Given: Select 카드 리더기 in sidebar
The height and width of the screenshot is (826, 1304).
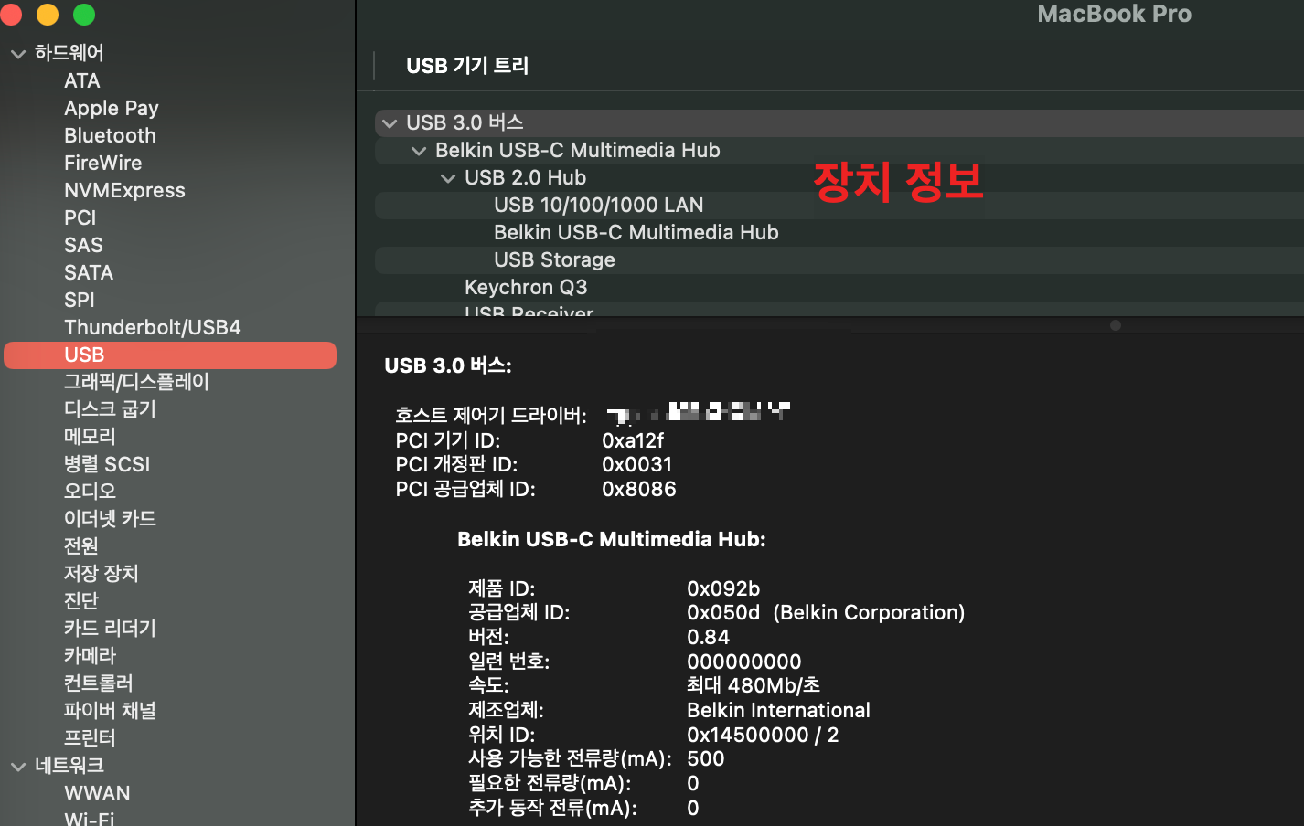Looking at the screenshot, I should (110, 629).
